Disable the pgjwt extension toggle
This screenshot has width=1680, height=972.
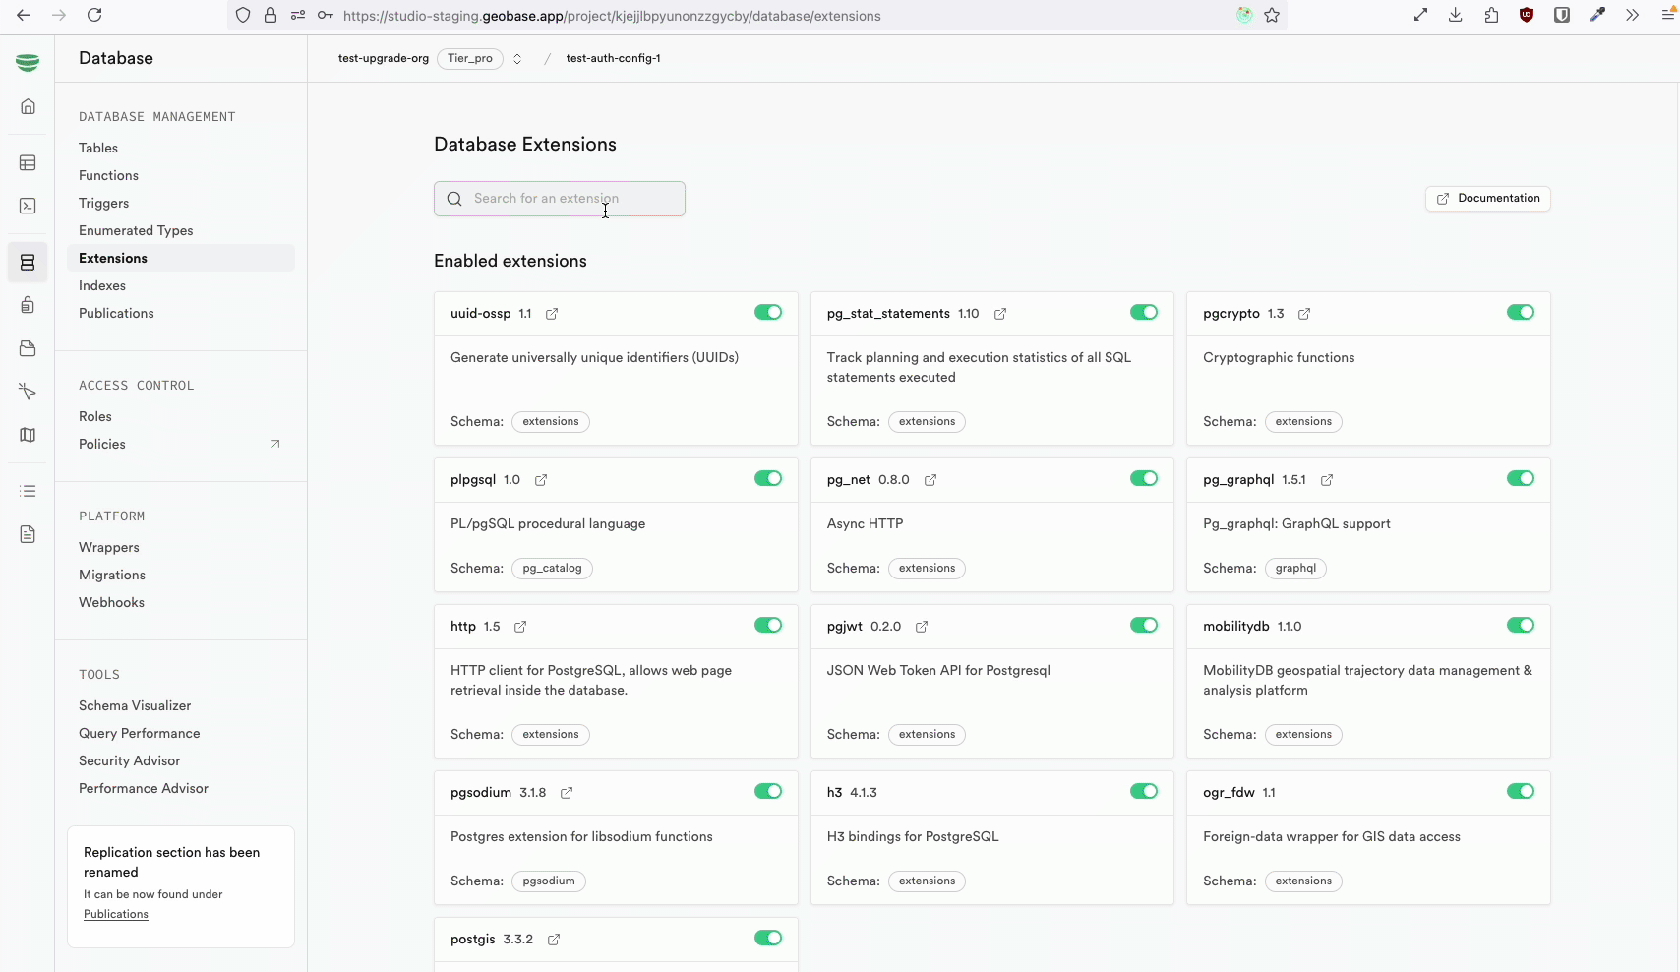coord(1144,625)
